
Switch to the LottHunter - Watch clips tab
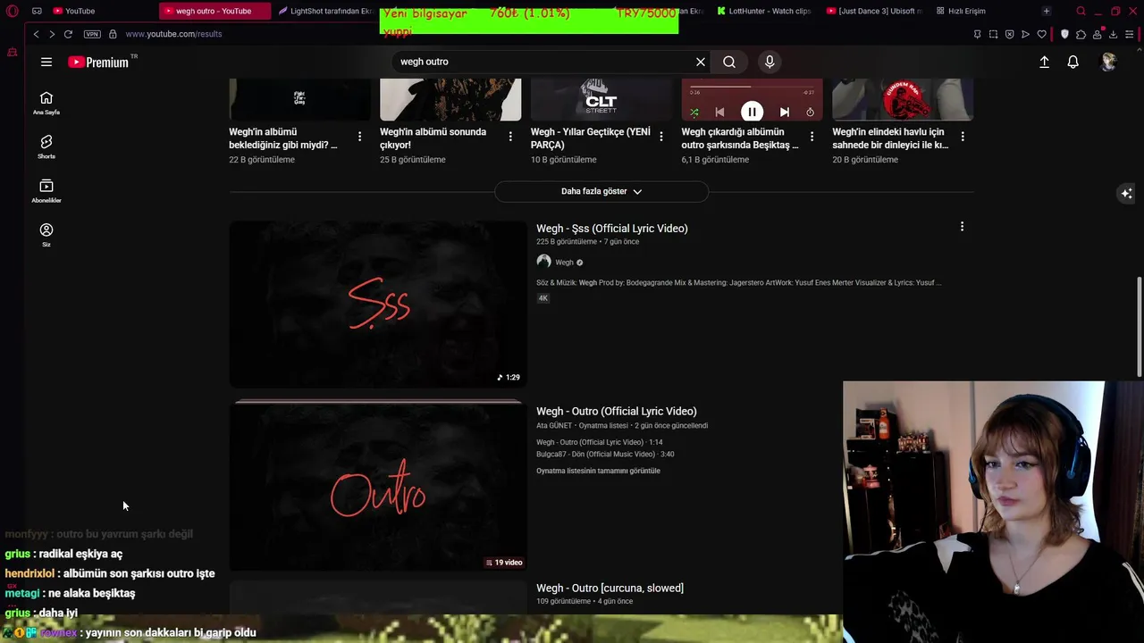point(763,11)
